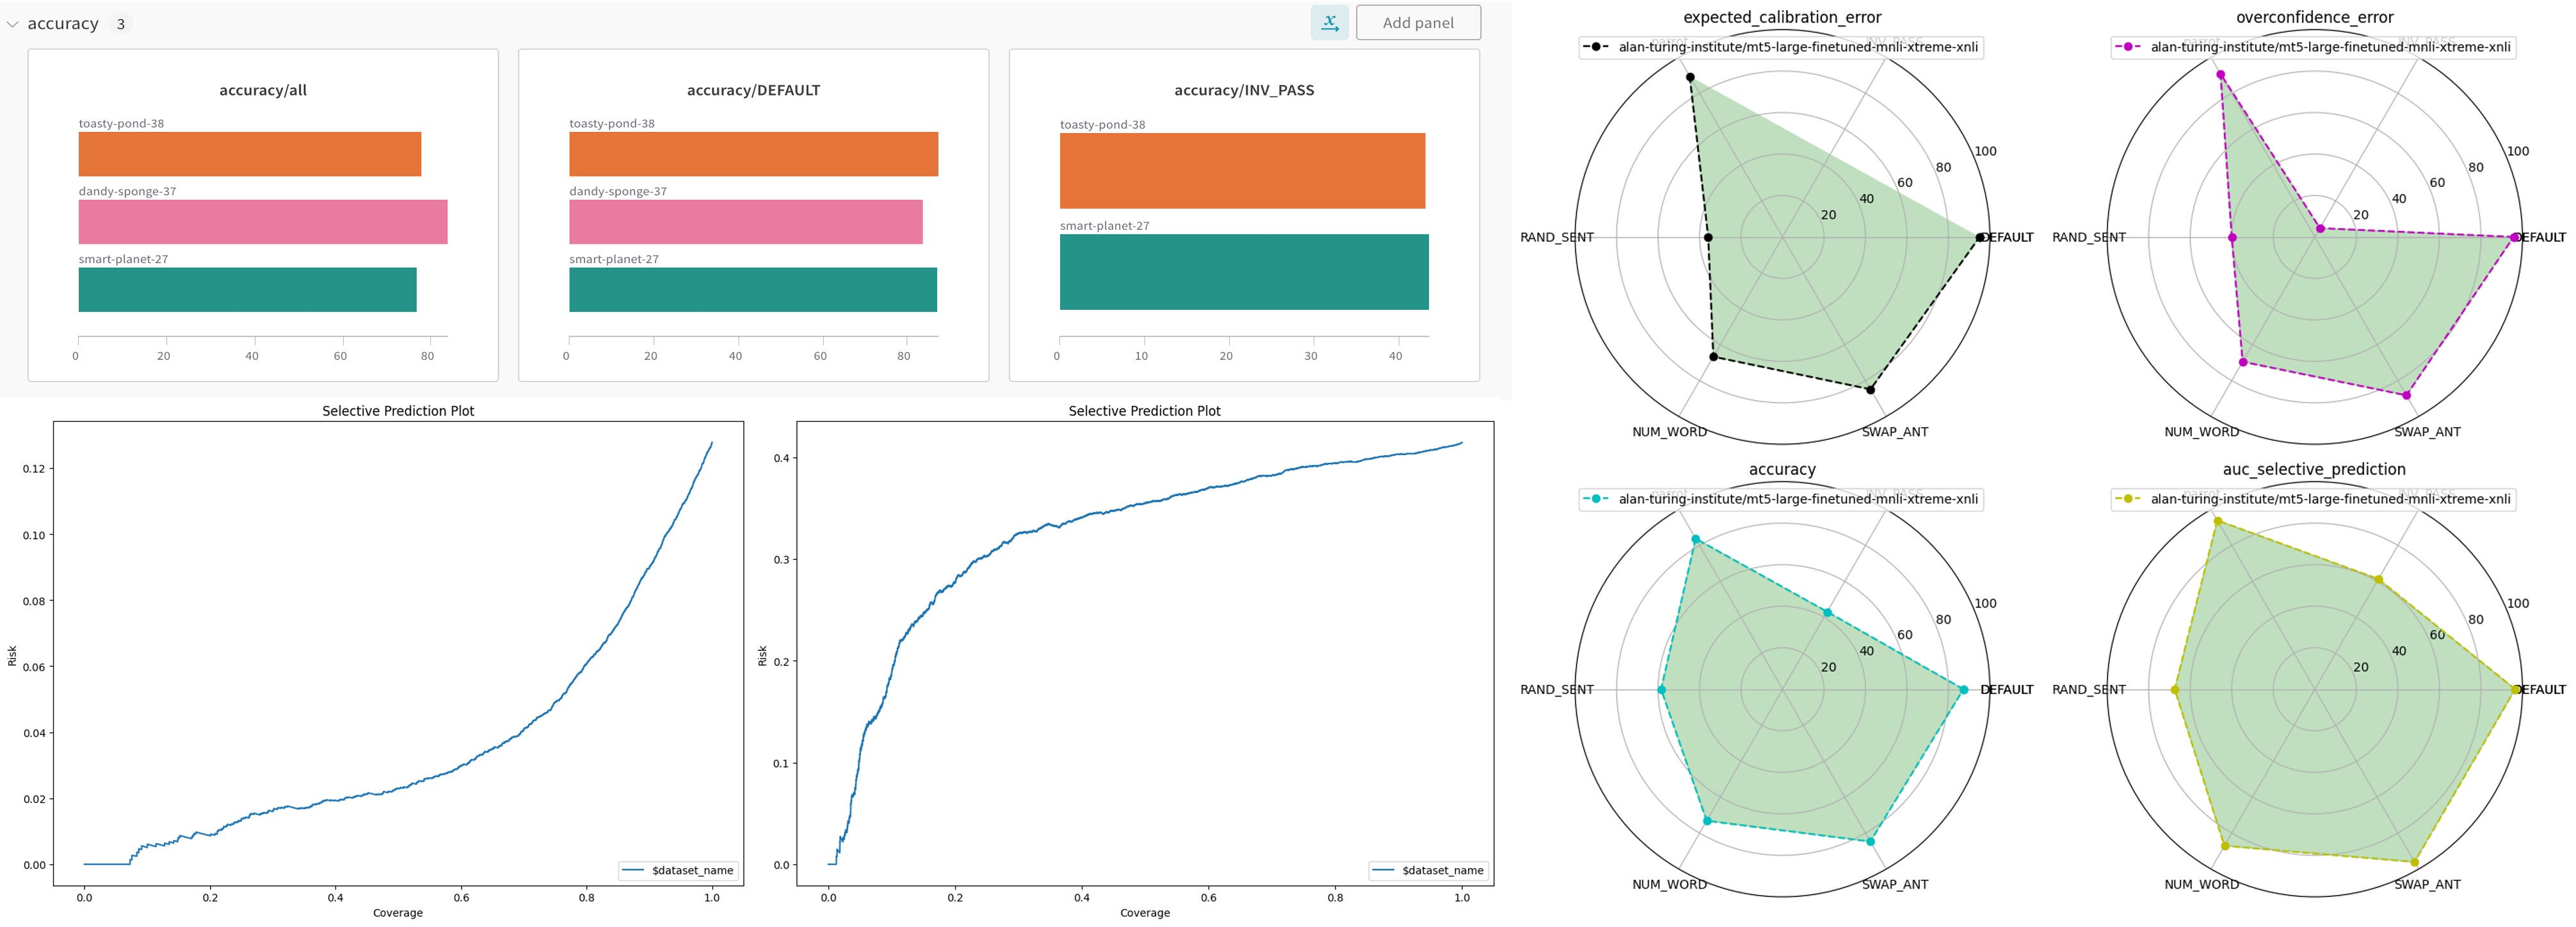Click the accuracy section title

tap(62, 23)
